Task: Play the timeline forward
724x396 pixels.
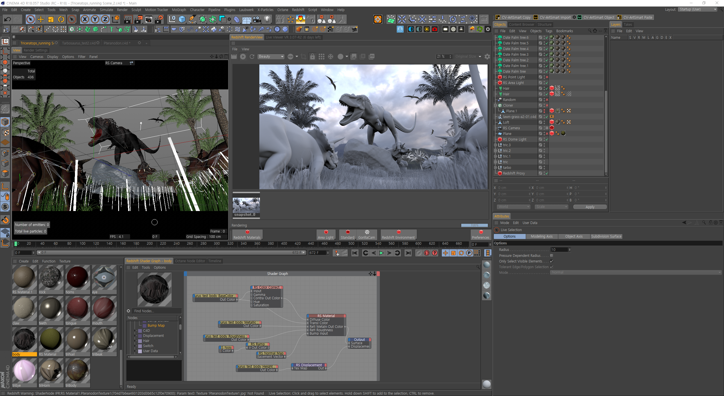Action: click(381, 253)
